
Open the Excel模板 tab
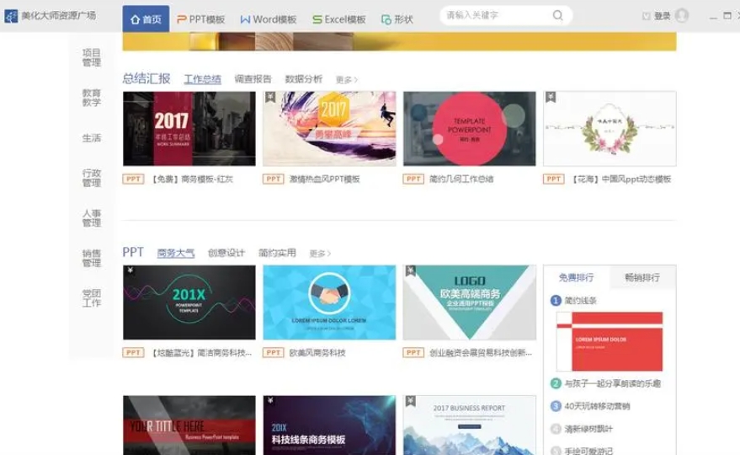pos(339,19)
